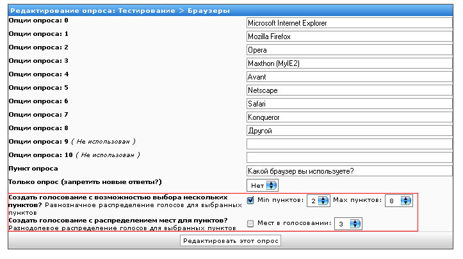Open the Min пунктов dropdown
463x259 pixels.
click(318, 201)
